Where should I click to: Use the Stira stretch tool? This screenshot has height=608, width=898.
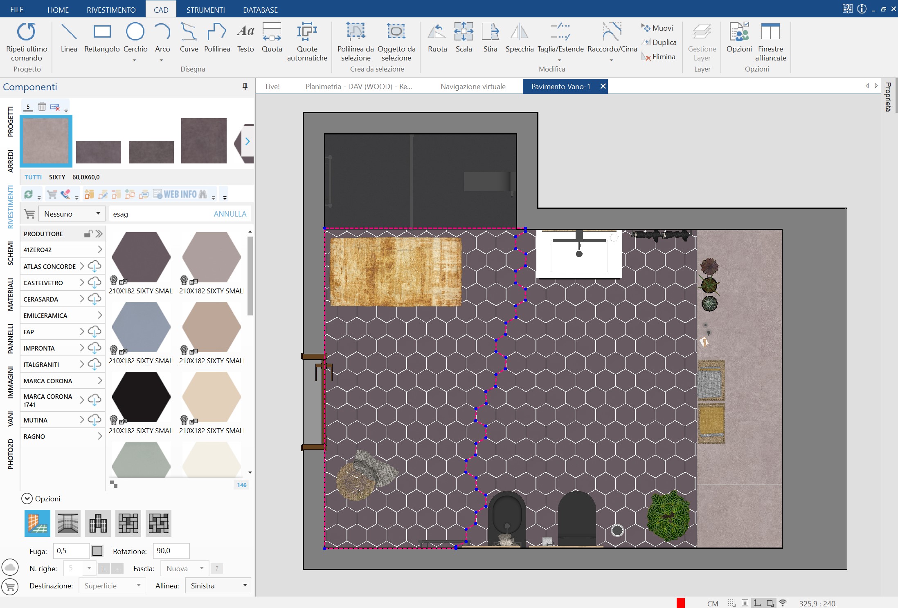(490, 38)
